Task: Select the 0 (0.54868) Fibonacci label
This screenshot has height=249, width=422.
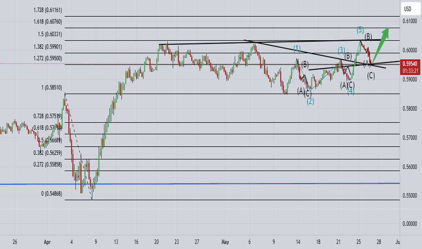Action: tap(52, 194)
